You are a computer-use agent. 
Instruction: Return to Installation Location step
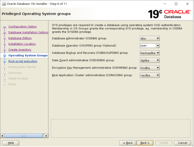(22, 44)
